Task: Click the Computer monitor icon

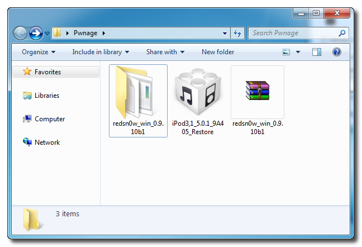Action: point(27,119)
